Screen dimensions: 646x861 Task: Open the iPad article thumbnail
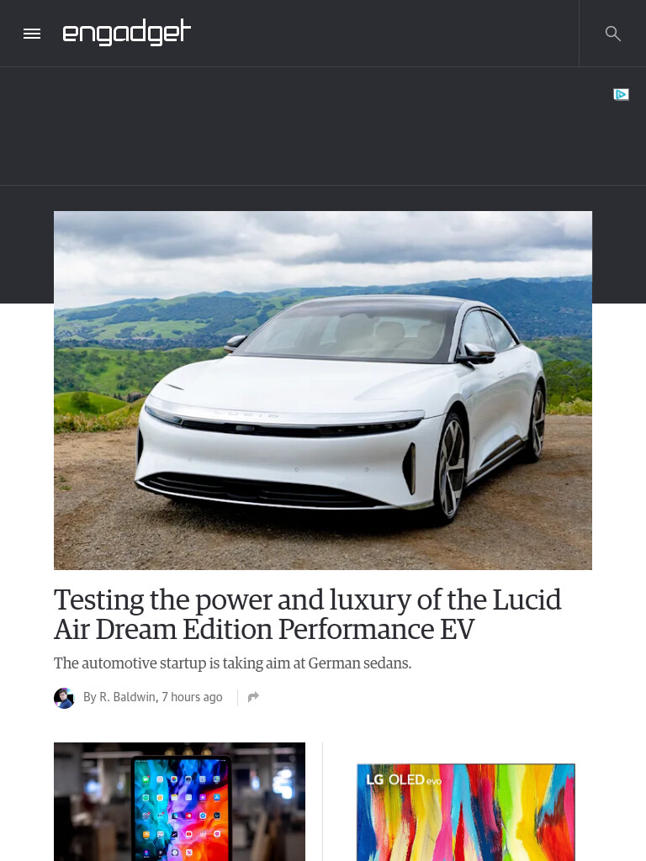point(180,801)
